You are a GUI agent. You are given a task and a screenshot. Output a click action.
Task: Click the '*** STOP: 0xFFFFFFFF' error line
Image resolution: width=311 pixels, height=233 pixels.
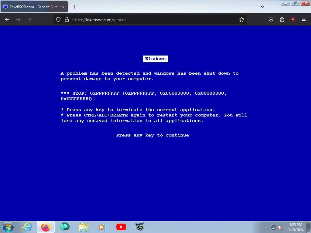click(144, 96)
